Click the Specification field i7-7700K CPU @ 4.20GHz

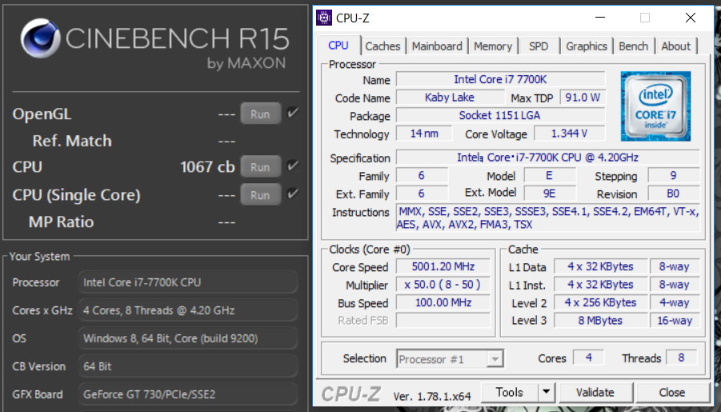click(x=547, y=158)
